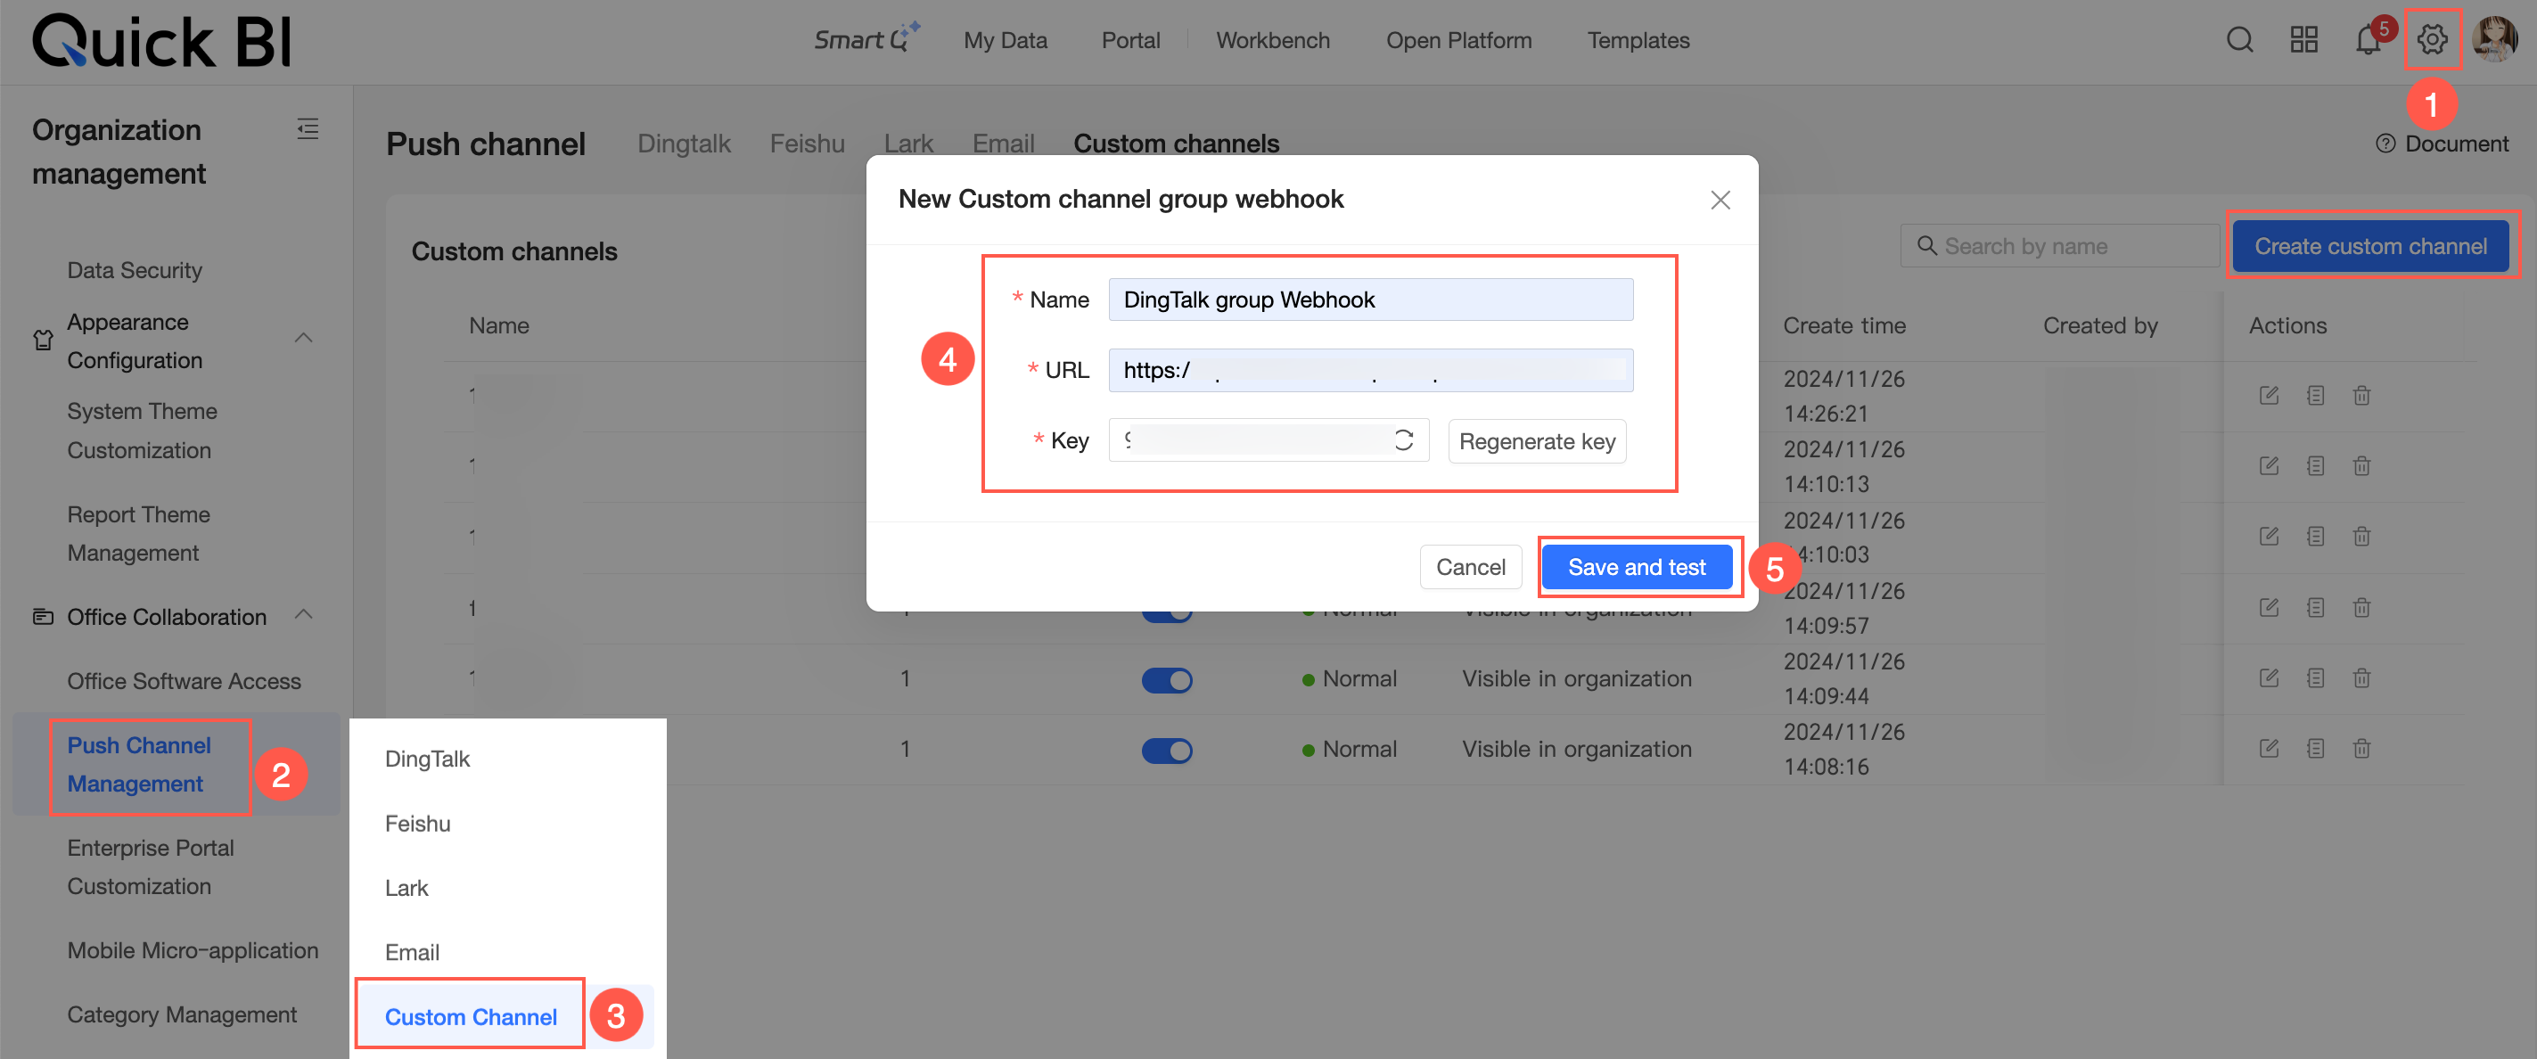Click the Regenerate key button
The image size is (2537, 1059).
click(1537, 441)
